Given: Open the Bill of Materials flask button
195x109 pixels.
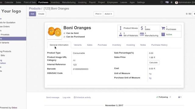Looking at the screenshot, I should pos(128,34).
